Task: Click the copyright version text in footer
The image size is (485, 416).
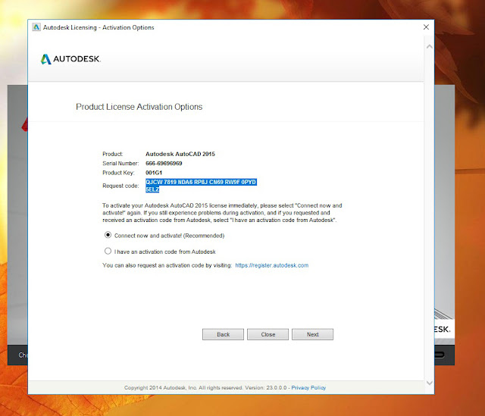Action: pos(205,387)
